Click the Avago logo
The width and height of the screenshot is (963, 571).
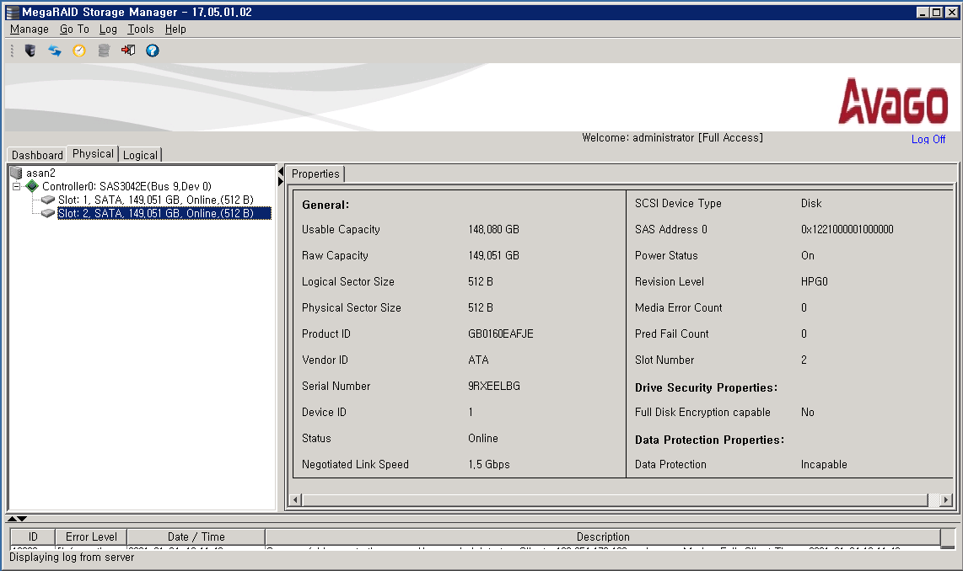[894, 101]
